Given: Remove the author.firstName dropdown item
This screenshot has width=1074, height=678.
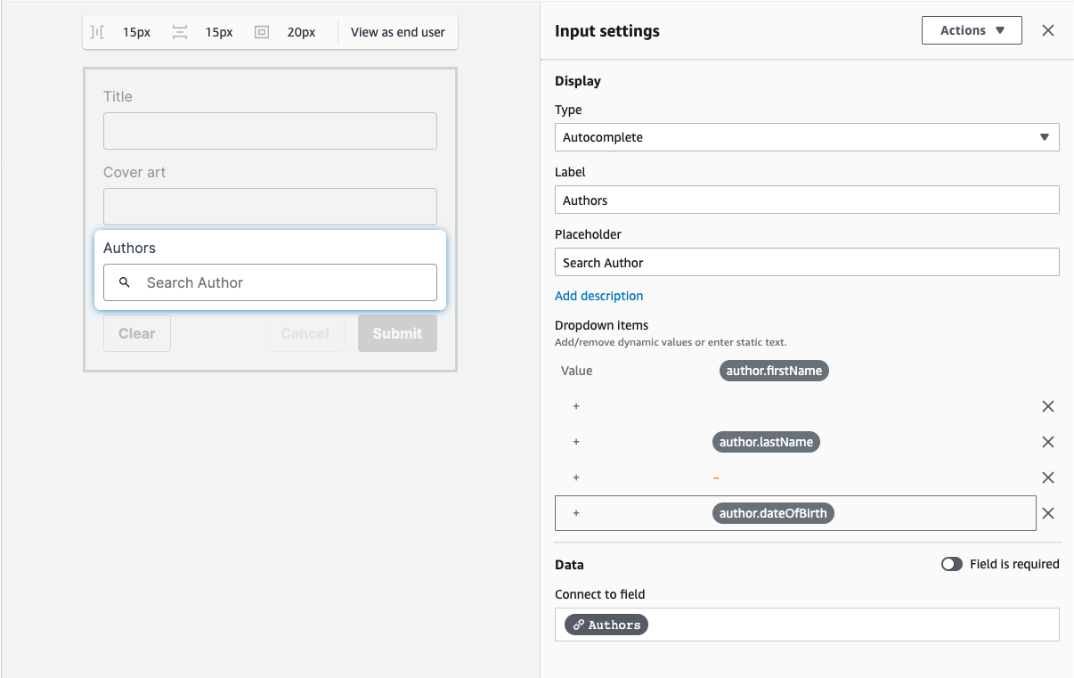Looking at the screenshot, I should click(1048, 406).
